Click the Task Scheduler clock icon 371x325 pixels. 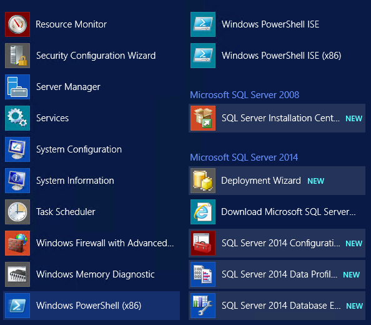tap(17, 212)
